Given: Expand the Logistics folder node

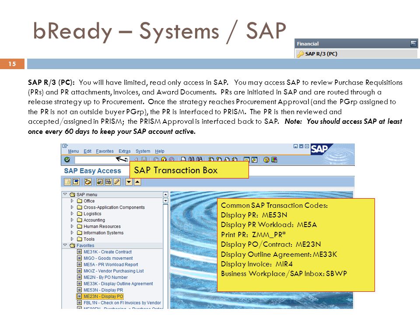Looking at the screenshot, I should coord(72,213).
